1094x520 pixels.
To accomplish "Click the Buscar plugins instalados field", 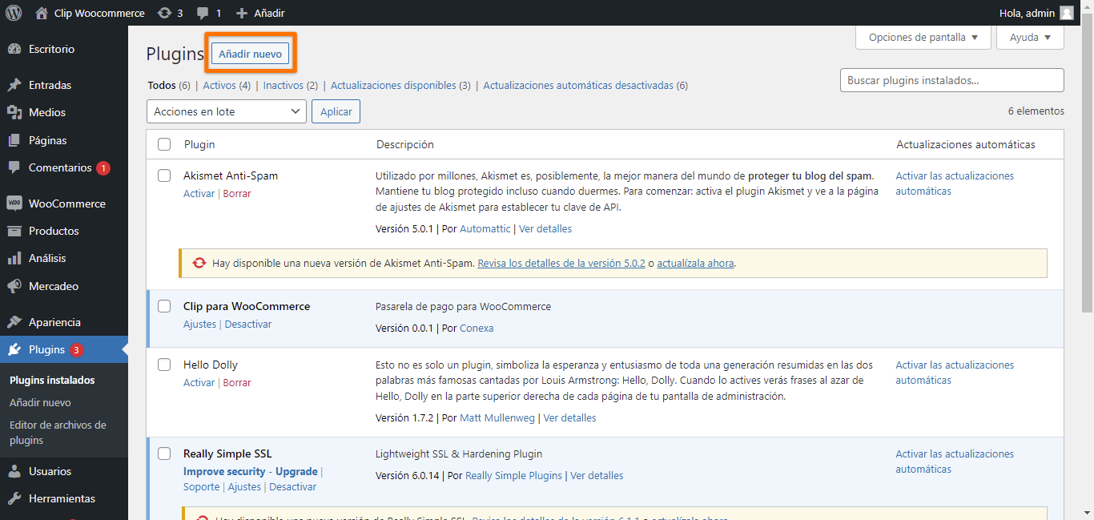I will [952, 80].
